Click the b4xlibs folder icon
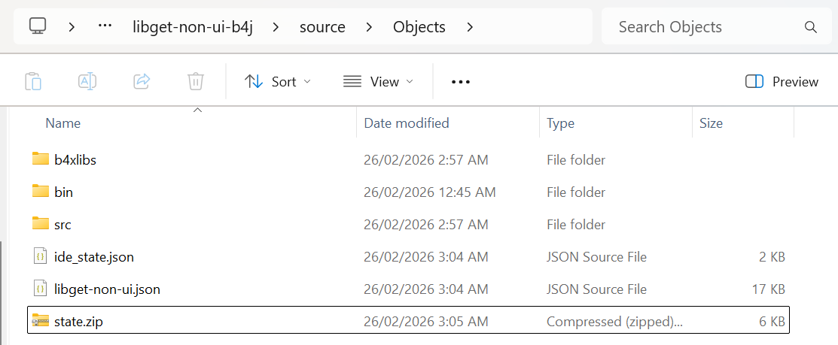 point(41,159)
